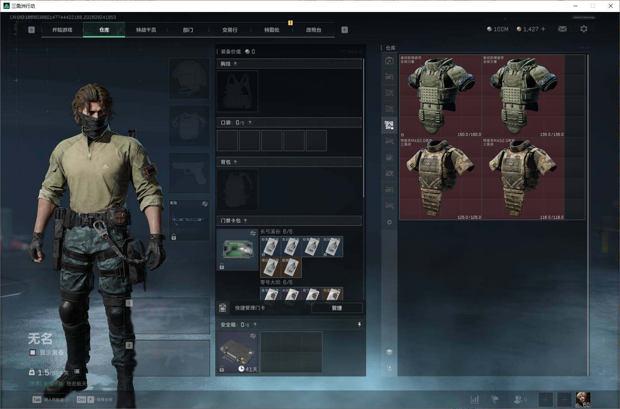The image size is (620, 409).
Task: Open the friends list icon
Action: (520, 399)
